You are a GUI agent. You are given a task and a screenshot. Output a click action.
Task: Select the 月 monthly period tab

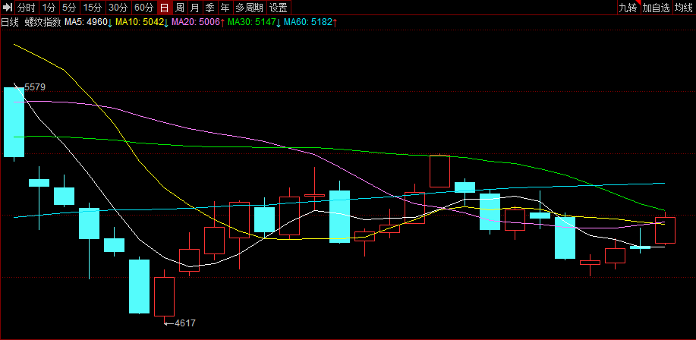coord(194,7)
